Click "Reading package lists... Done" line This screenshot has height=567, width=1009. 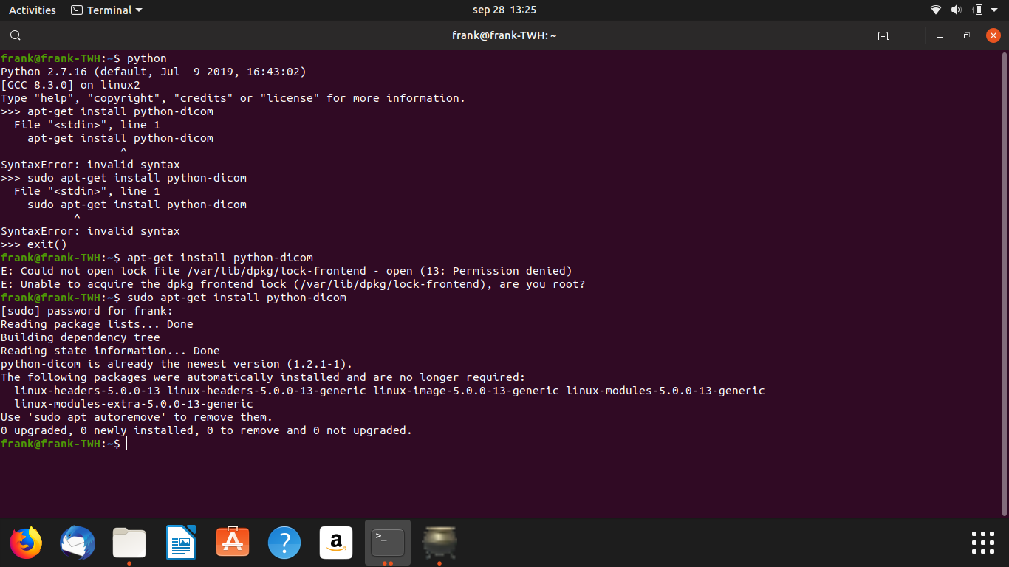pos(97,324)
